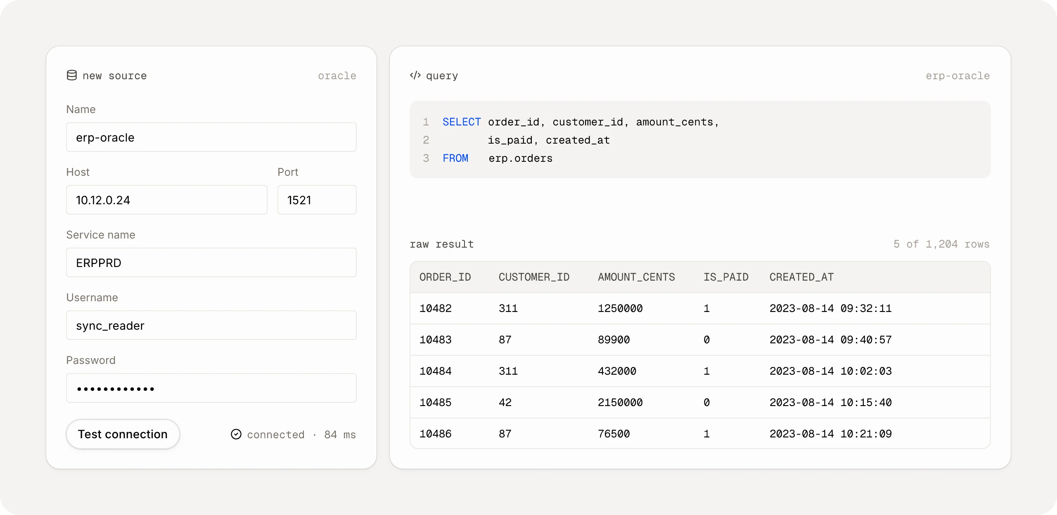
Task: Select order id cell 10485
Action: point(436,402)
